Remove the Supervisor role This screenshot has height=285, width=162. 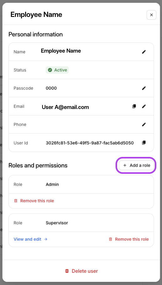[x=129, y=239]
